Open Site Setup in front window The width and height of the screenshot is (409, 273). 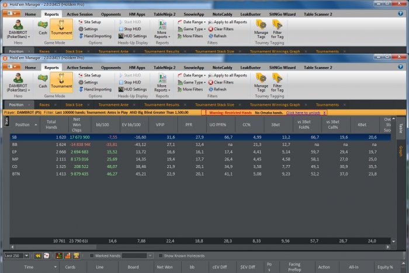pos(89,75)
